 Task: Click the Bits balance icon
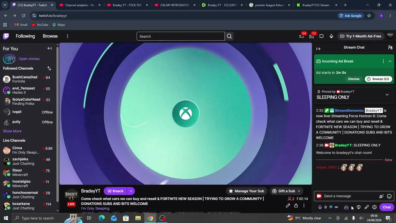[320, 207]
